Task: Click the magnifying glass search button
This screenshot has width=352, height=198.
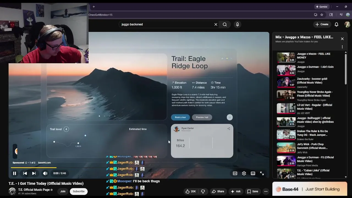Action: (225, 24)
